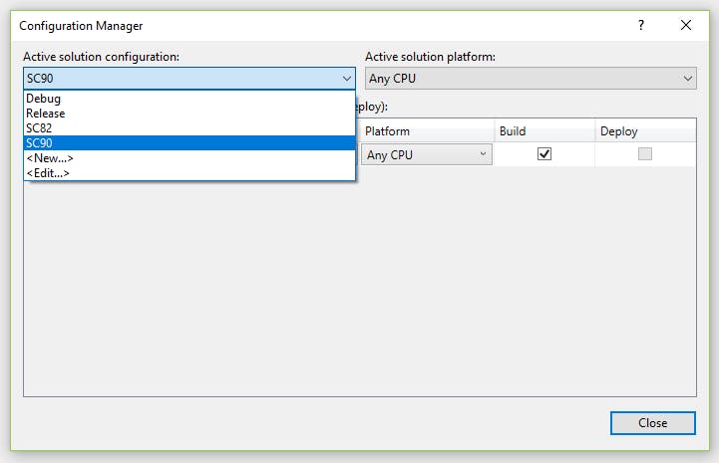Click the Configuration Manager title bar
The width and height of the screenshot is (719, 463).
click(x=321, y=26)
